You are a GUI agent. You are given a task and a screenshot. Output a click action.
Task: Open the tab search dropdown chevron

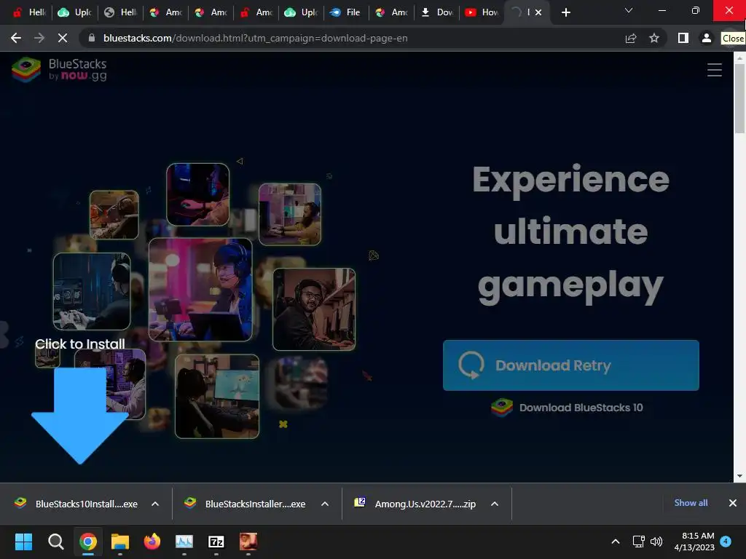tap(629, 10)
